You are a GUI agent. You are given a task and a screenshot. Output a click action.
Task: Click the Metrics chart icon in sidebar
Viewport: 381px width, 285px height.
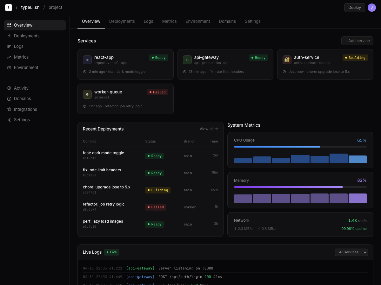coord(9,57)
